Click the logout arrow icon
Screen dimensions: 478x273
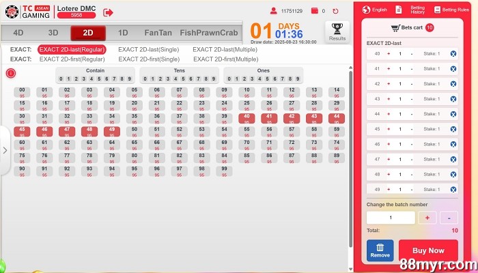click(x=108, y=12)
